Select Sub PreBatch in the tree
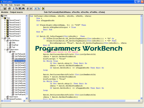The width and height of the screenshot is (144, 108). [x=20, y=56]
